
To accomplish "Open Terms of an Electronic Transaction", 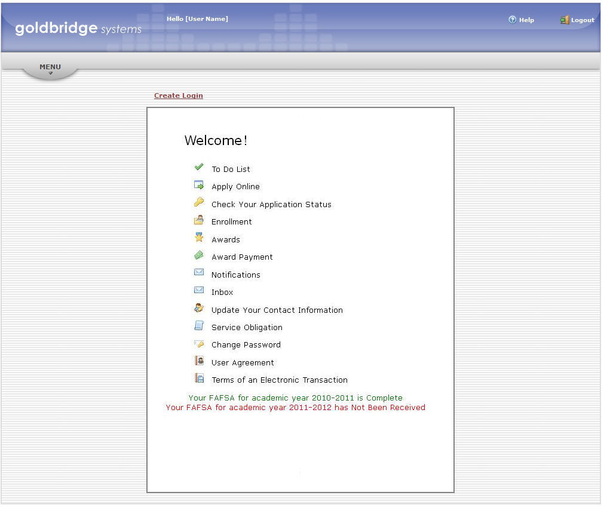I will (x=280, y=380).
